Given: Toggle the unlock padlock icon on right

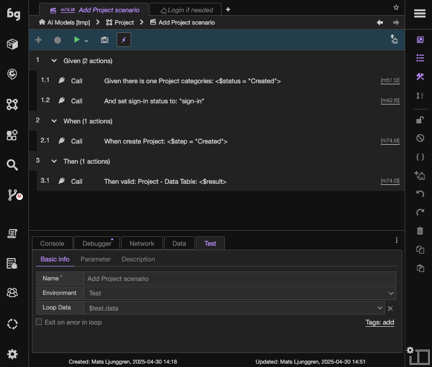Looking at the screenshot, I should click(x=420, y=120).
